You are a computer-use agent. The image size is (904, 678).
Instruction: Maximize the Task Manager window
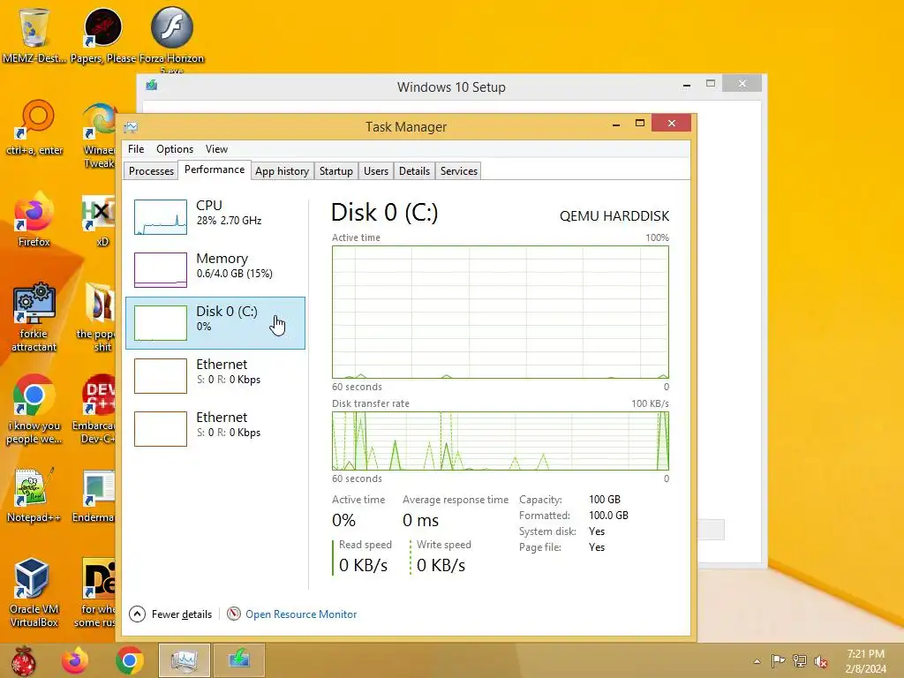[x=640, y=124]
